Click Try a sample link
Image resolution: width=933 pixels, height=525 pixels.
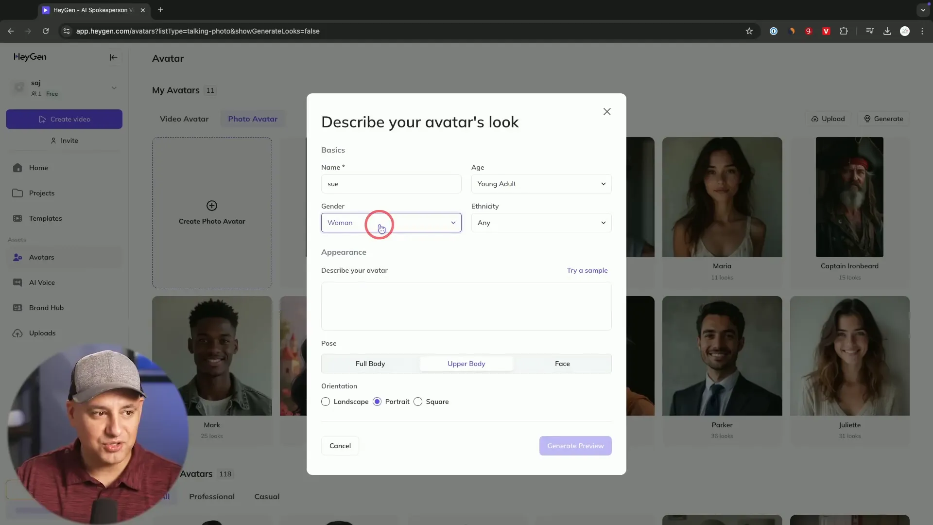587,270
